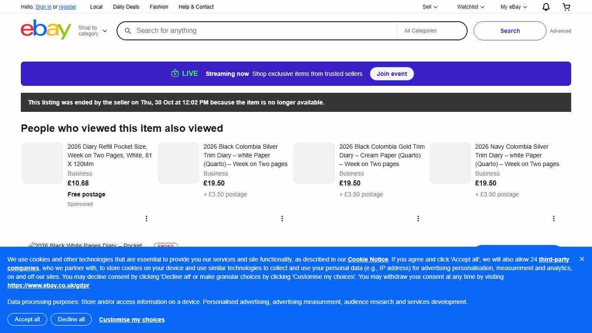This screenshot has height=333, width=592.
Task: Expand the My eBay menu
Action: (514, 7)
